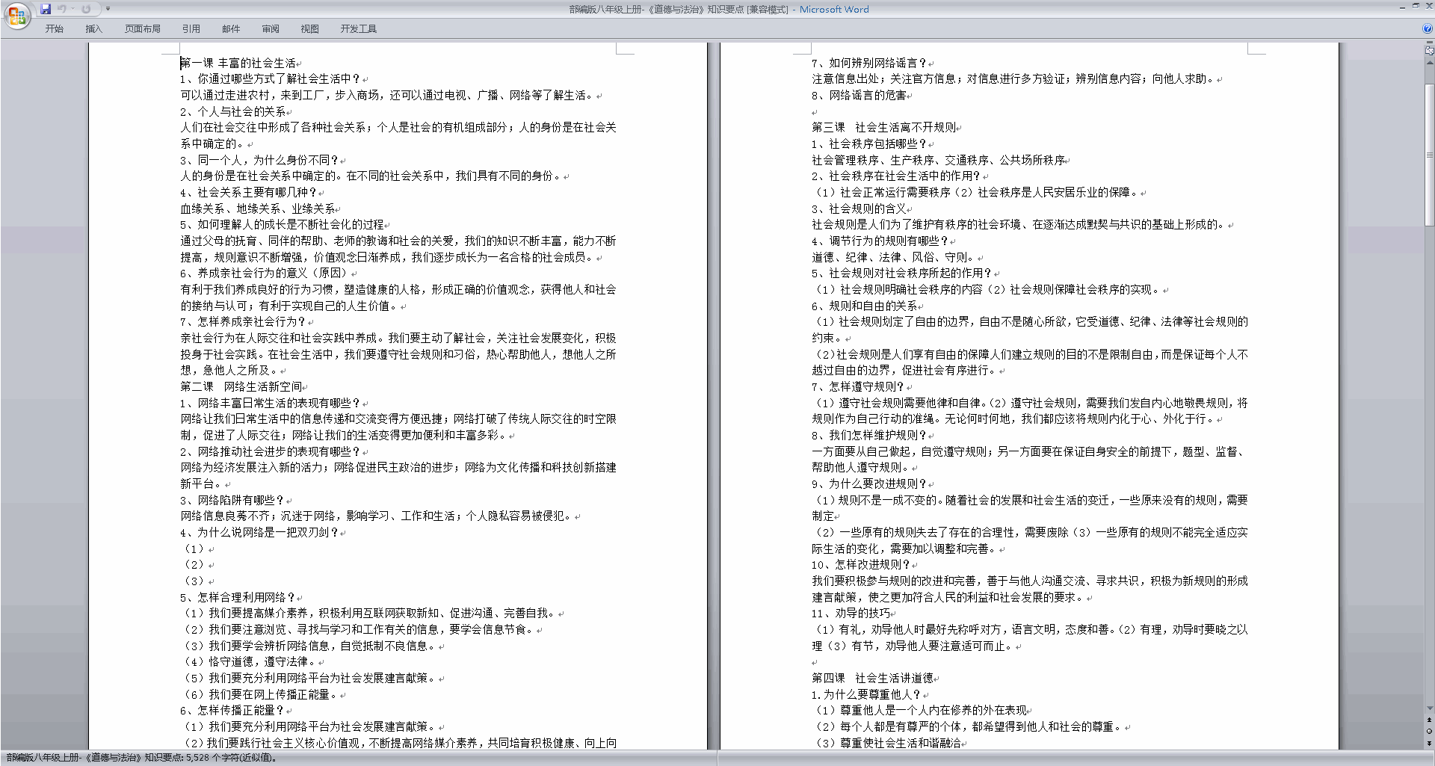Viewport: 1435px width, 766px height.
Task: Click heading 第二课 网络生活新空间
Action: pyautogui.click(x=241, y=386)
